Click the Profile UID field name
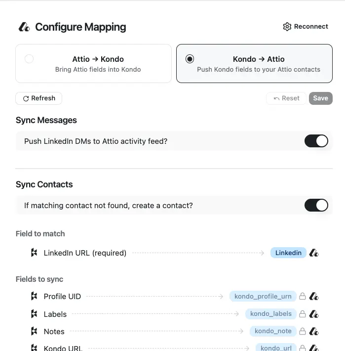This screenshot has width=345, height=351. point(62,297)
